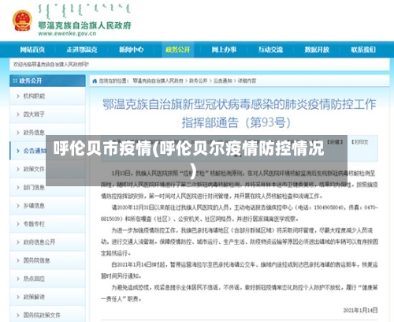Select the highlighted 政务公开 nav tab
This screenshot has width=394, height=322.
tap(178, 50)
